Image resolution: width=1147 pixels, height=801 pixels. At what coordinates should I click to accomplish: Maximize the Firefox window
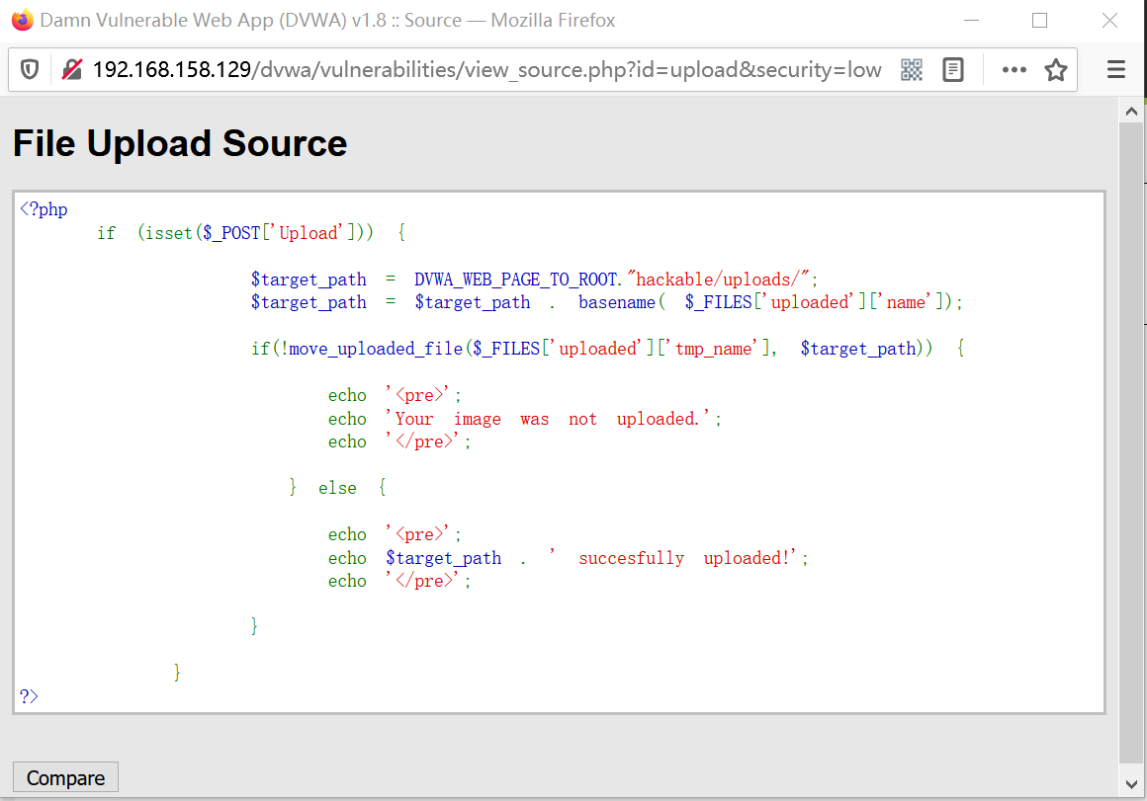[x=1039, y=21]
